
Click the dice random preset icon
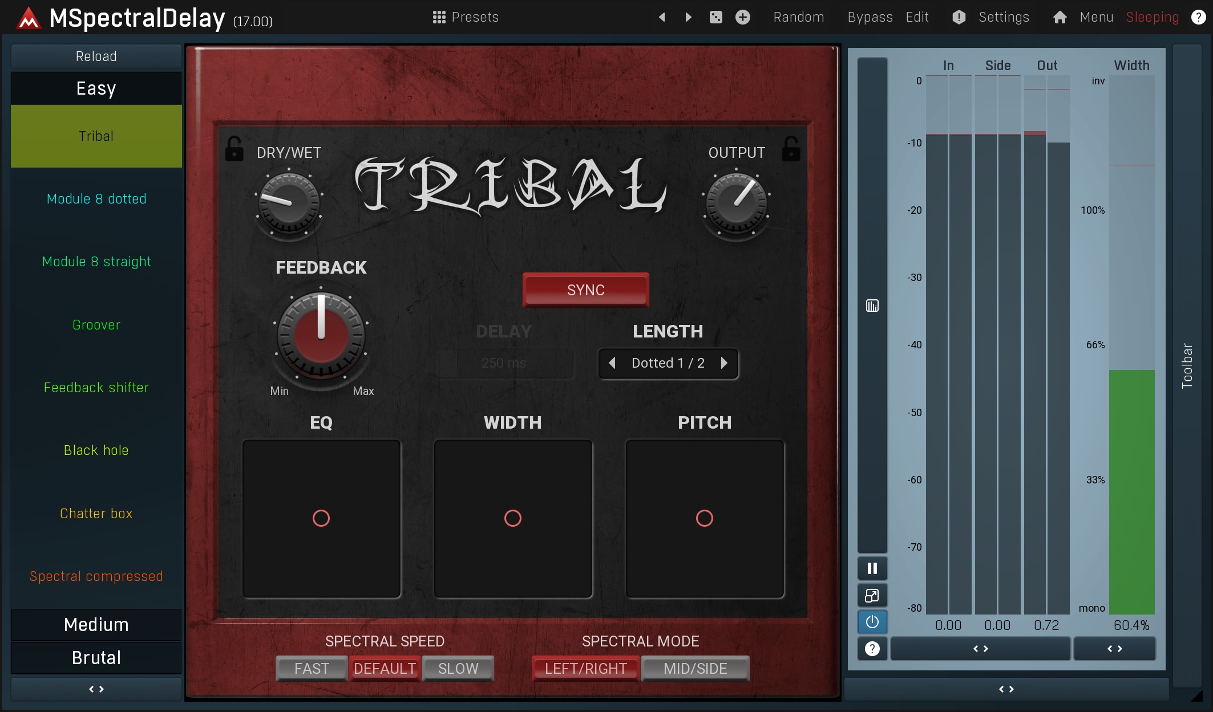coord(715,17)
